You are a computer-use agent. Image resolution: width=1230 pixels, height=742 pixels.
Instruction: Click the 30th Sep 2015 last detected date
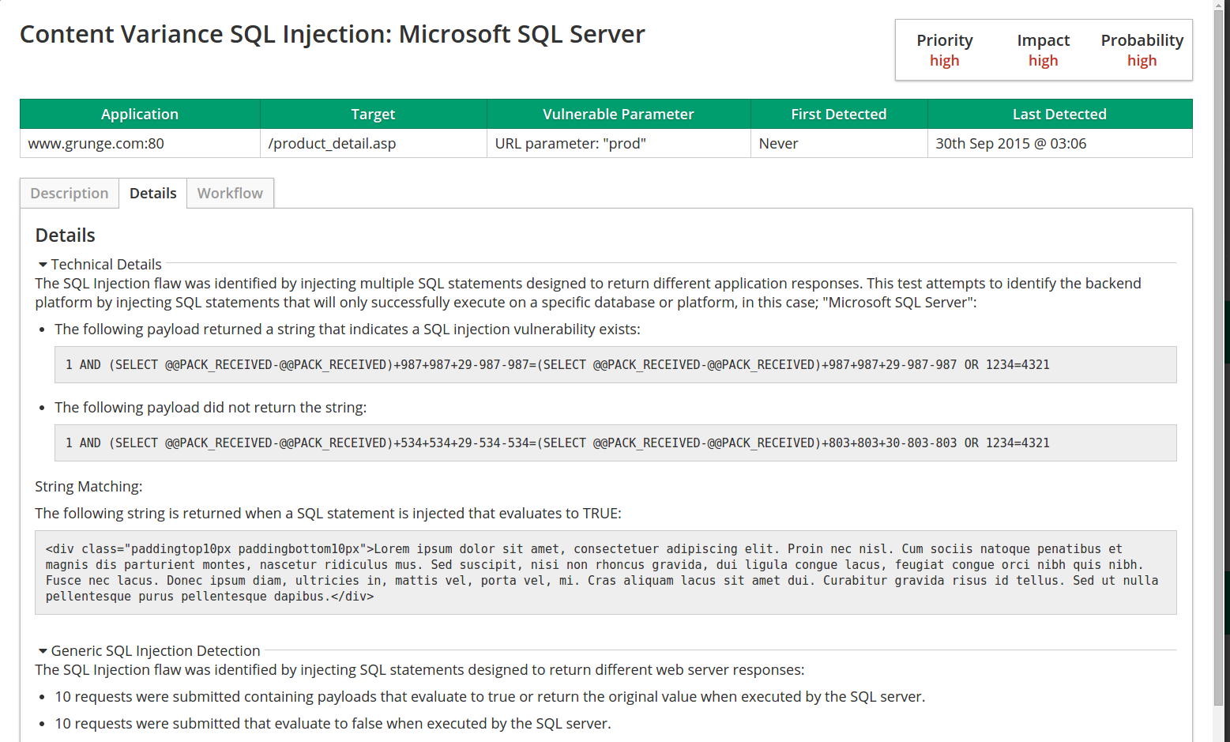[x=1010, y=144]
